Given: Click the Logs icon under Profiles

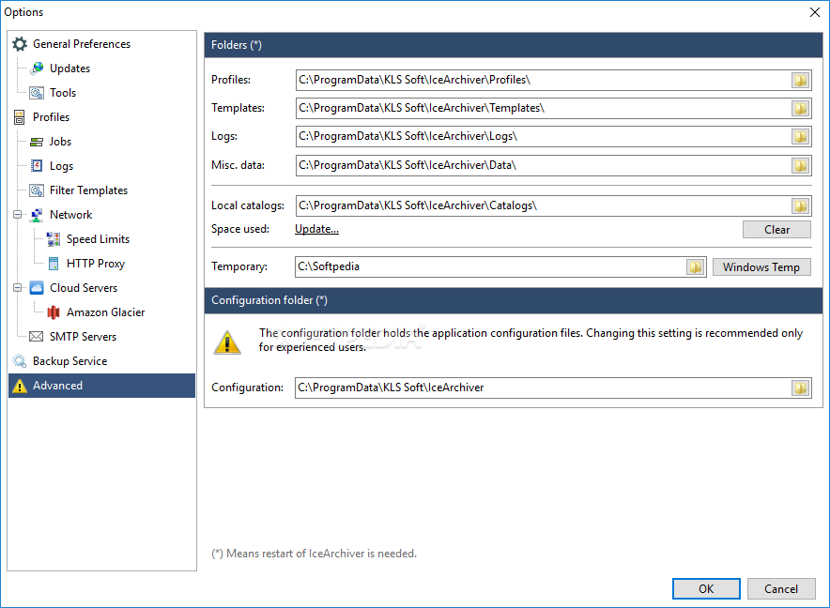Looking at the screenshot, I should click(37, 166).
